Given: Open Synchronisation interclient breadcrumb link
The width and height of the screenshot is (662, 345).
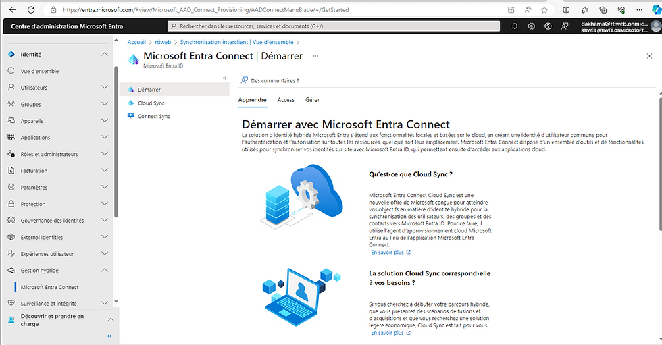Looking at the screenshot, I should click(236, 42).
